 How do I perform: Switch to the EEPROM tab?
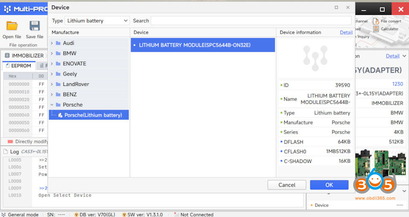tap(19, 66)
